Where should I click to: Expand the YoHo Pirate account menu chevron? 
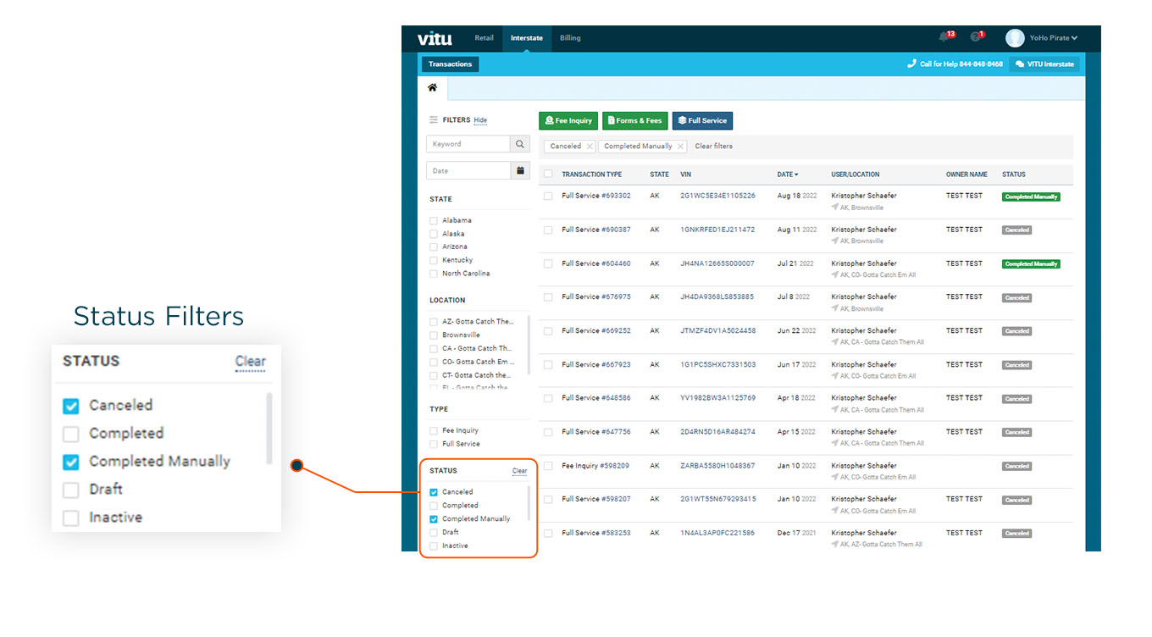pos(1074,38)
